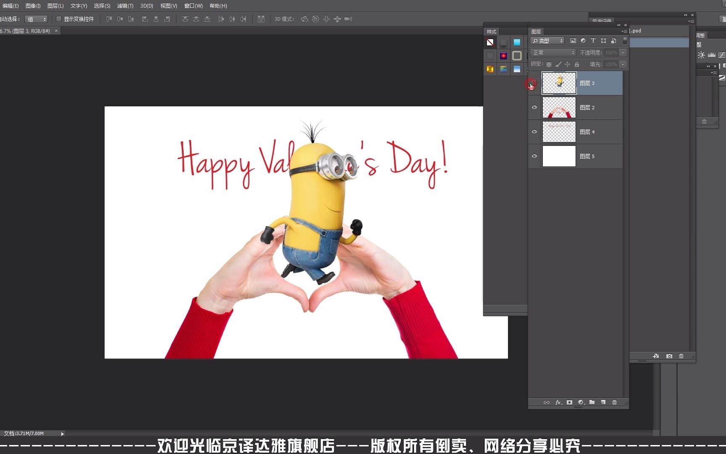Add a layer mask
Viewport: 726px width, 454px height.
coord(569,402)
